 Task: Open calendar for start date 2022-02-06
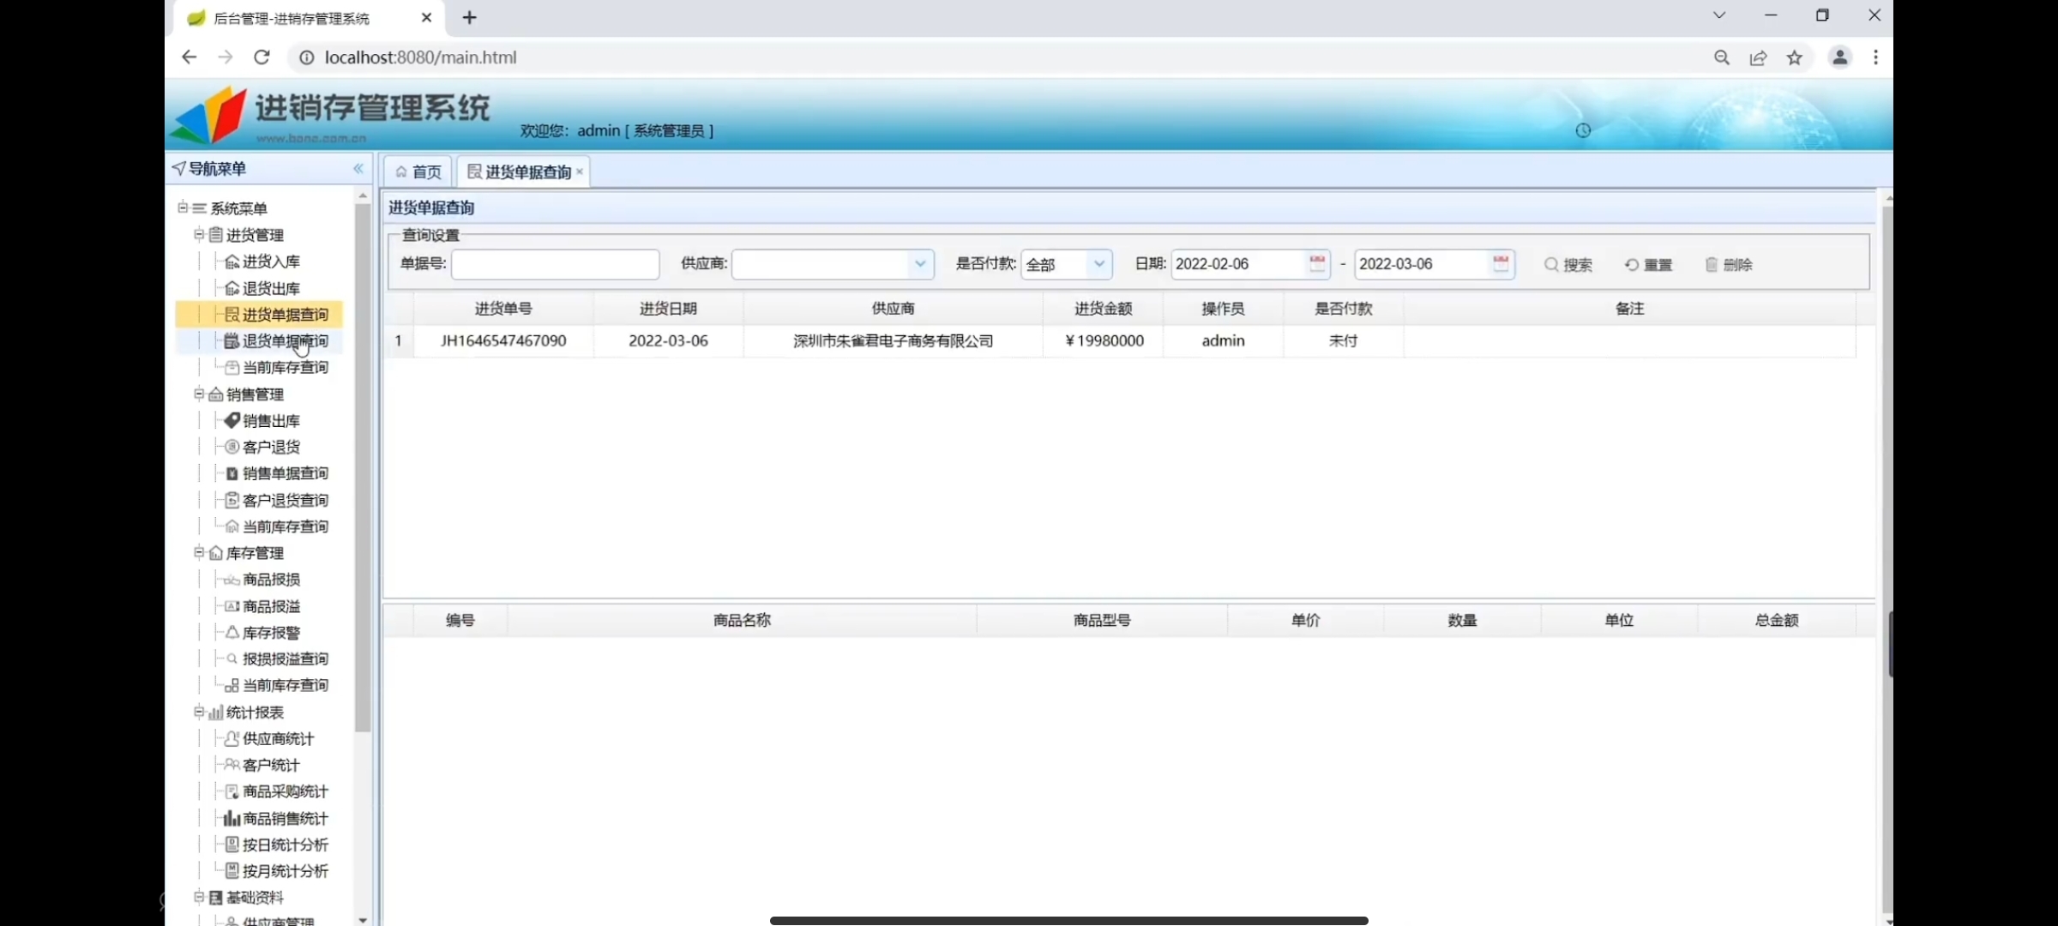tap(1317, 263)
